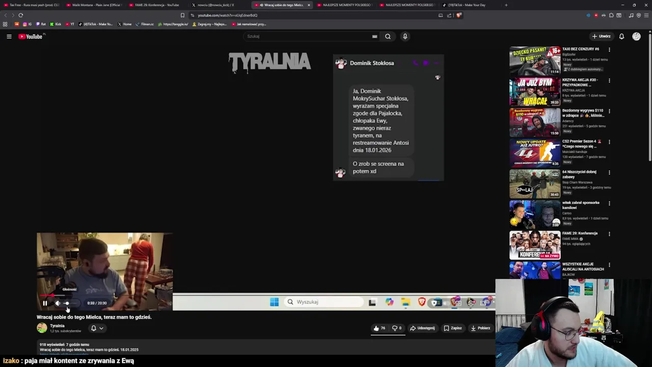
Task: Pause the video with the pause button
Action: [45, 303]
